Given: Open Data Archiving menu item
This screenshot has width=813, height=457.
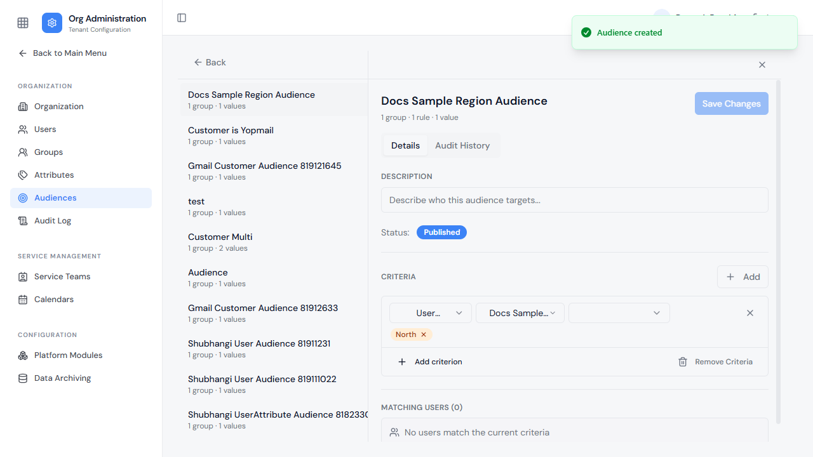Looking at the screenshot, I should (81, 378).
